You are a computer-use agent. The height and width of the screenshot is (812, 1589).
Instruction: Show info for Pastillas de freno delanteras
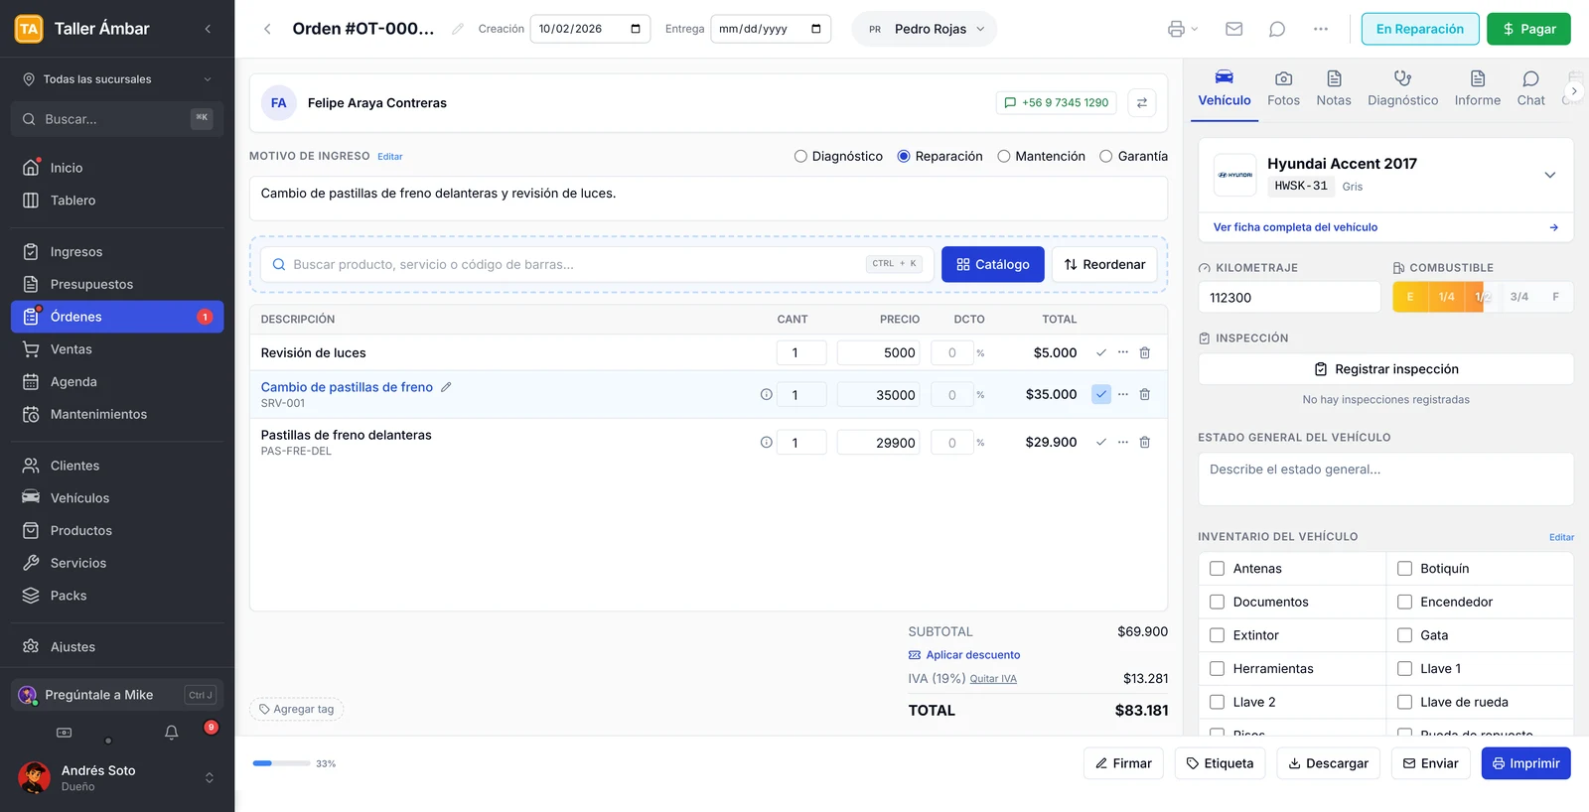[x=766, y=442]
